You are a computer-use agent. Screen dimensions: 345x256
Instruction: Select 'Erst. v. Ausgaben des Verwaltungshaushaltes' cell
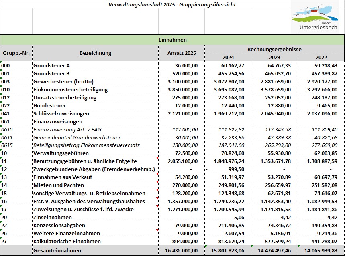point(95,202)
